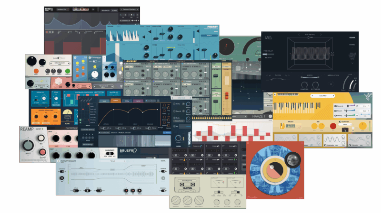This screenshot has height=213, width=381.
Task: Click the TREBLE knob in Korvpressor
Action: click(140, 191)
